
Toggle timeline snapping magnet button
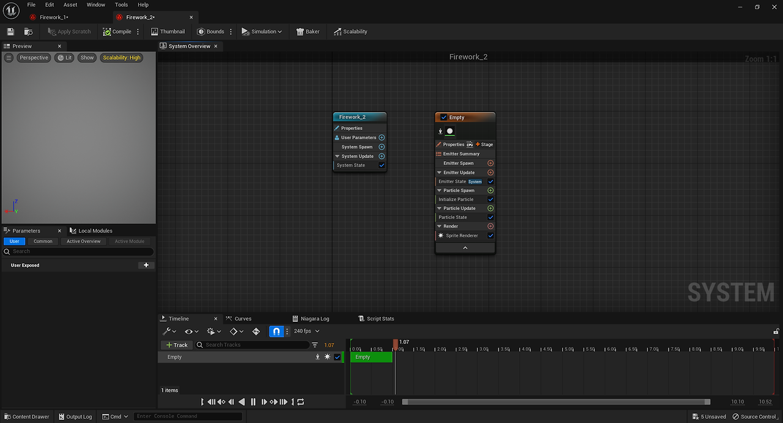tap(276, 331)
